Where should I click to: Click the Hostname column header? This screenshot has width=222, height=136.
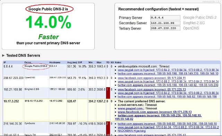[x=55, y=62]
